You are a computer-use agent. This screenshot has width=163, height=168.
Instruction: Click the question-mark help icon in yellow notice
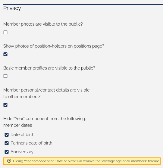point(9,161)
